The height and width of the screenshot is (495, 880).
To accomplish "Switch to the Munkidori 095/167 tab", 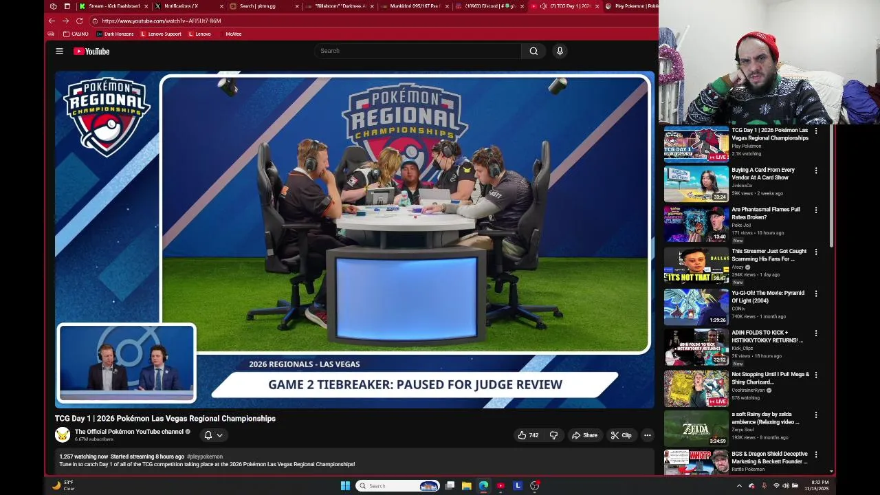I will pos(414,6).
